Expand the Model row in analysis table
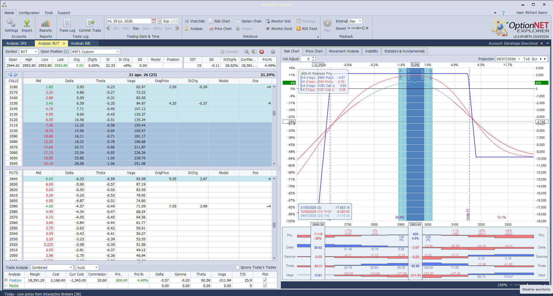Image resolution: width=553 pixels, height=296 pixels. [x=6, y=286]
